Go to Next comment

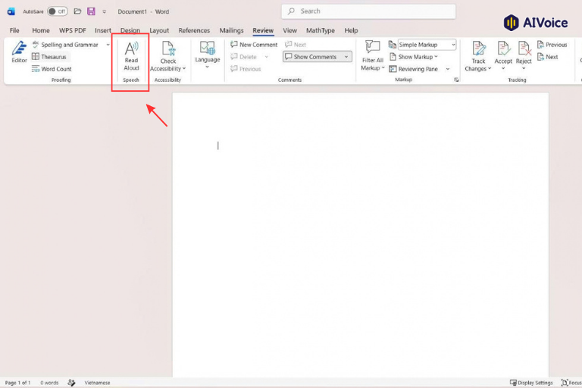point(296,45)
